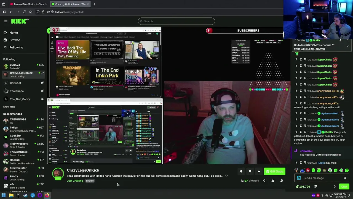Screen dimensions: 353x199
Task: Click the moderator hammer icon in the message box
Action: click(x=299, y=178)
